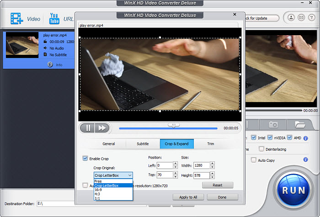This screenshot has width=320, height=217.
Task: Click the Left position input field
Action: [x=165, y=165]
